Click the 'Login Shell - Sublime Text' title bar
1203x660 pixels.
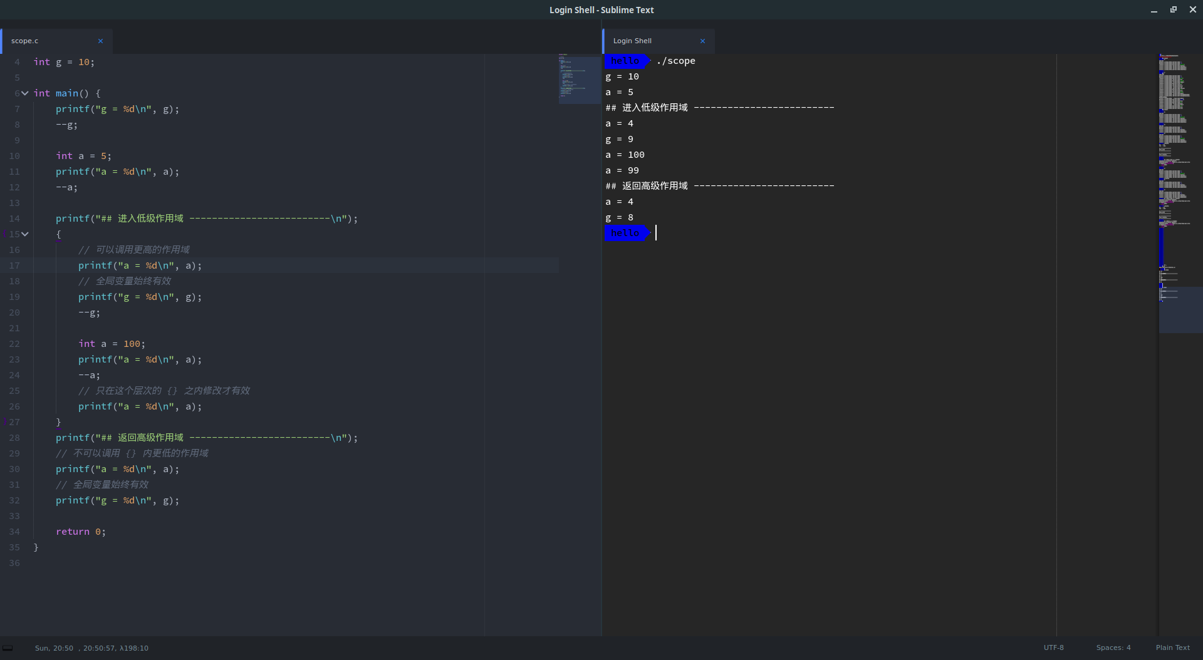[x=601, y=10]
